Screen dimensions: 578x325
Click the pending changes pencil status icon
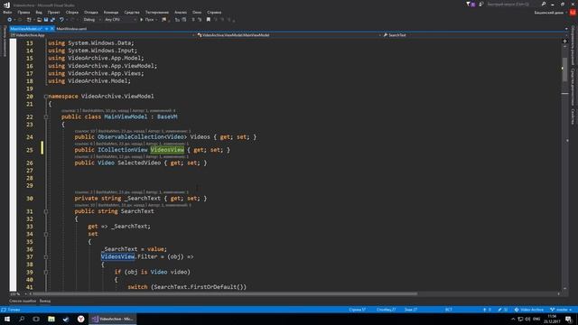point(503,310)
